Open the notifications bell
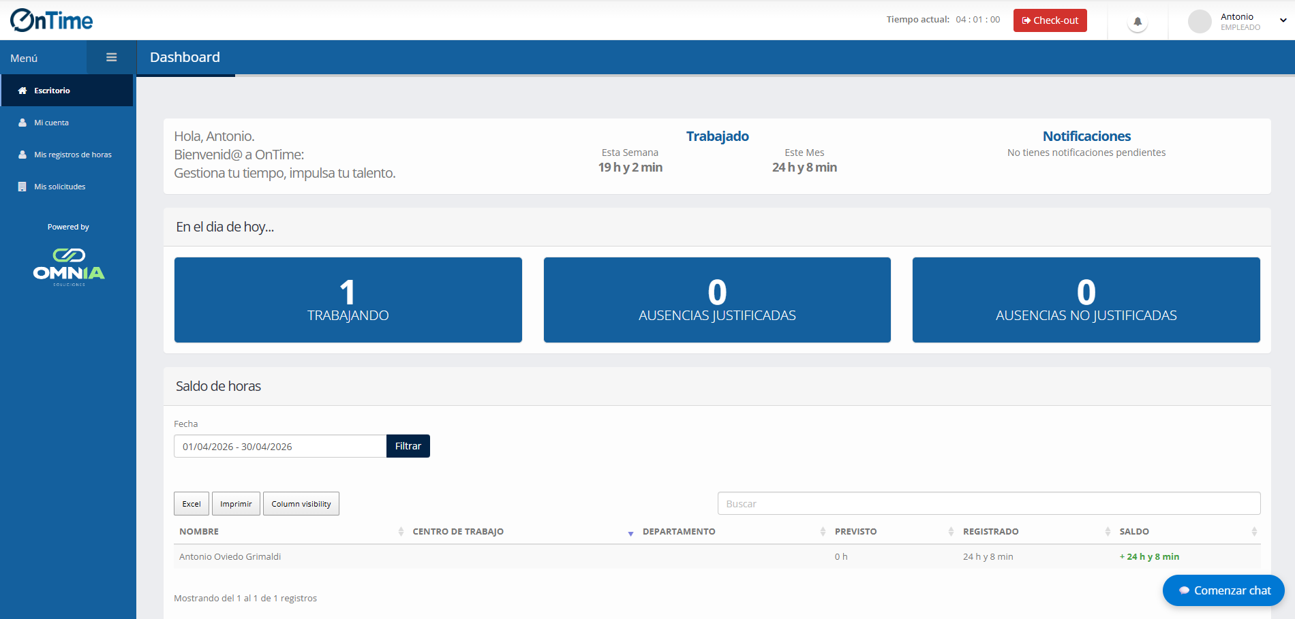 1137,22
